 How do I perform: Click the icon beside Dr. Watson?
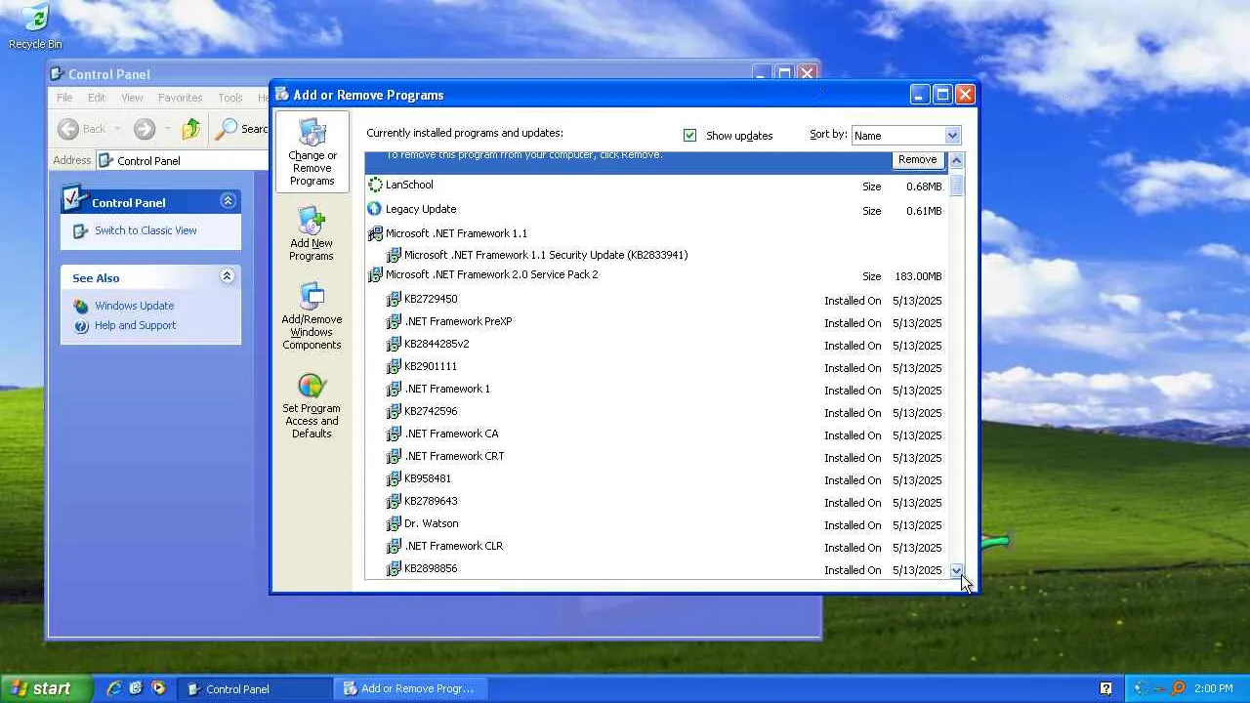pos(394,523)
